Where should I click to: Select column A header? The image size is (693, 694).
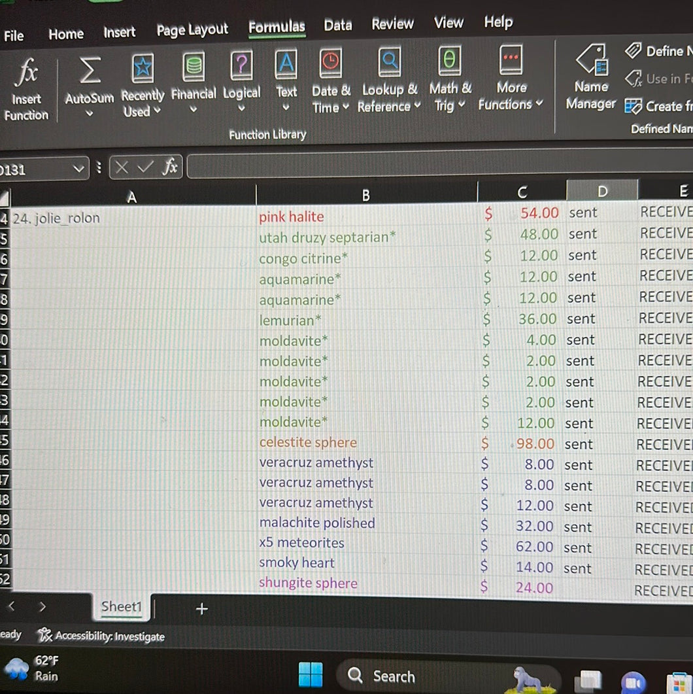(x=132, y=196)
